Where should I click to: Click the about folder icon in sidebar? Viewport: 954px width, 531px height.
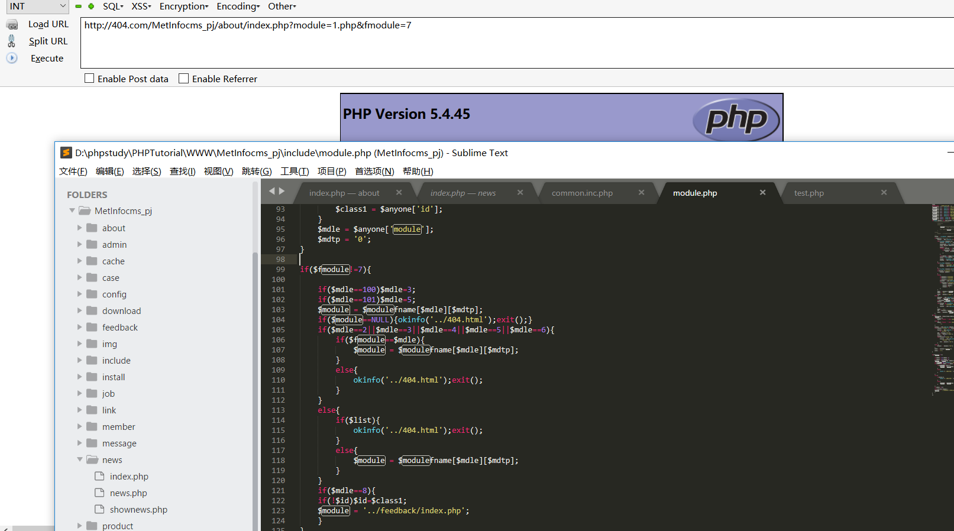coord(92,228)
